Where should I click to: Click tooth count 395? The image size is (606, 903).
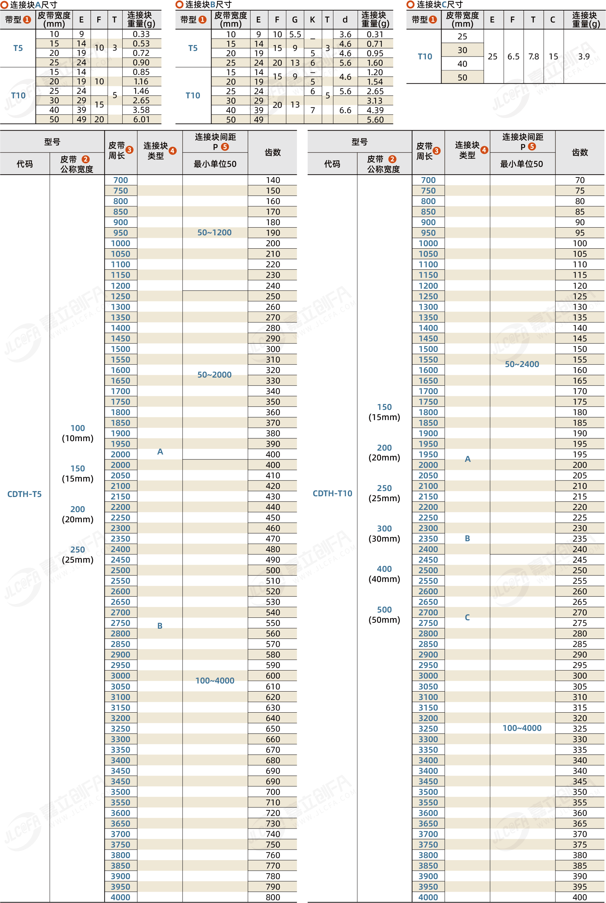point(580,886)
